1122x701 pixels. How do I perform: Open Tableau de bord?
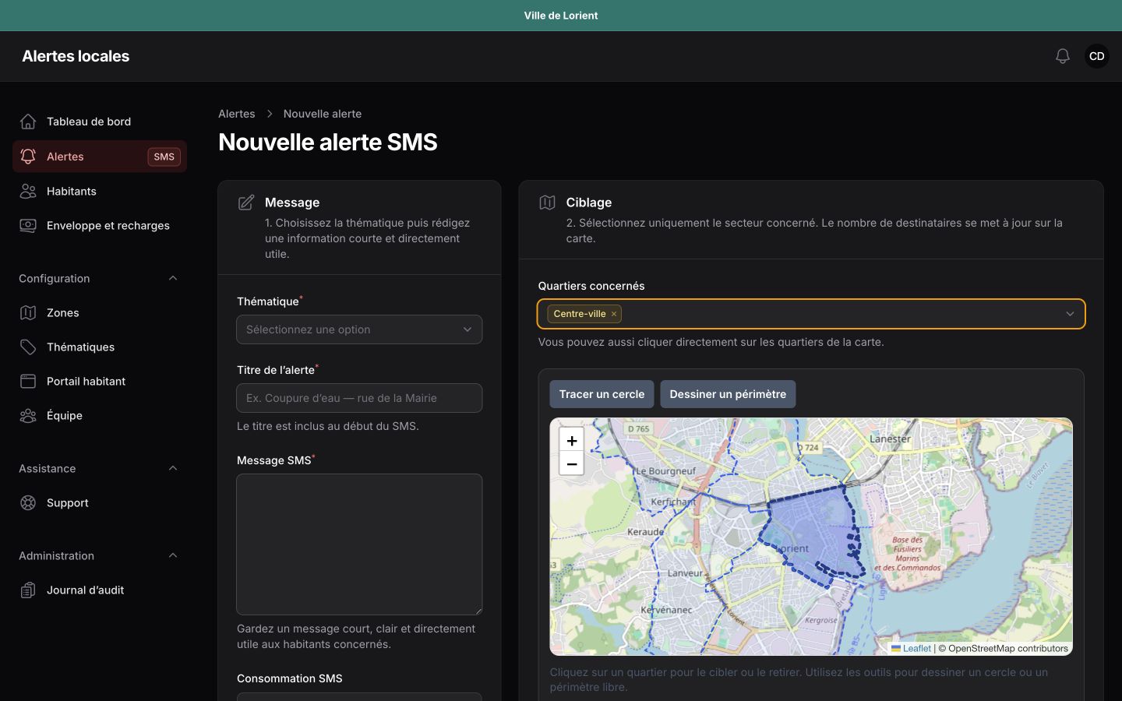coord(100,122)
